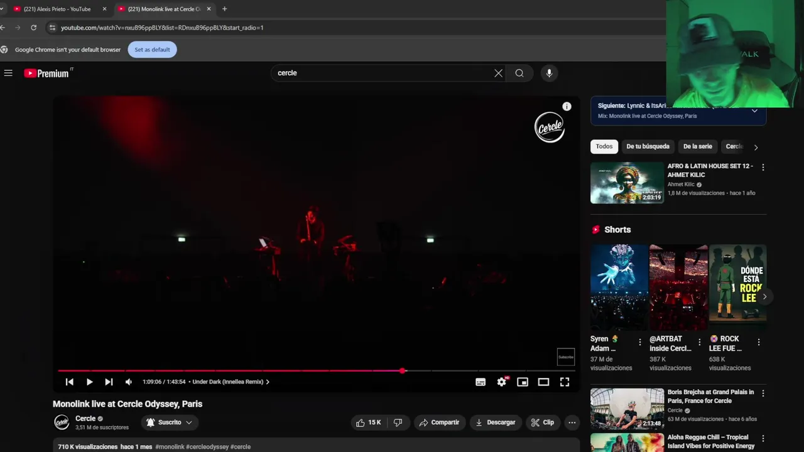Open the ROCK LEE short thumbnail
This screenshot has width=804, height=452.
tap(737, 288)
